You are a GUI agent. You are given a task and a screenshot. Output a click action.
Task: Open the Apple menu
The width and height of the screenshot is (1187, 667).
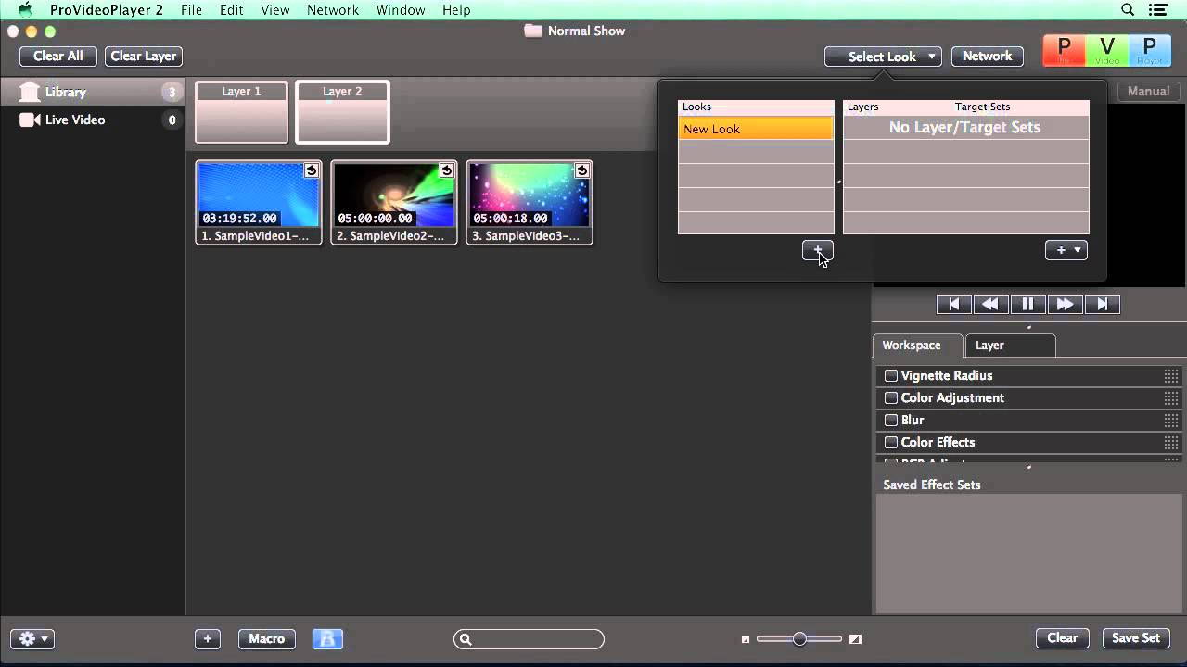pos(25,9)
